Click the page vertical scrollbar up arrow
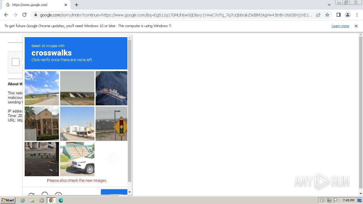Image resolution: width=363 pixels, height=204 pixels. 361,34
